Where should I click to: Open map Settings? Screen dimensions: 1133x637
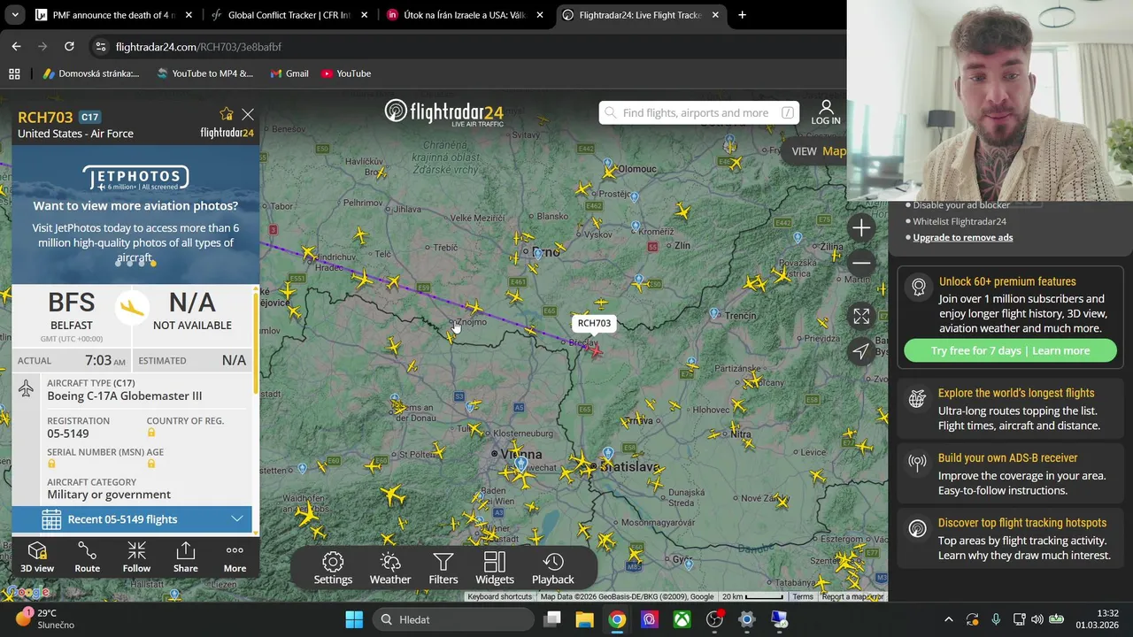tap(333, 568)
